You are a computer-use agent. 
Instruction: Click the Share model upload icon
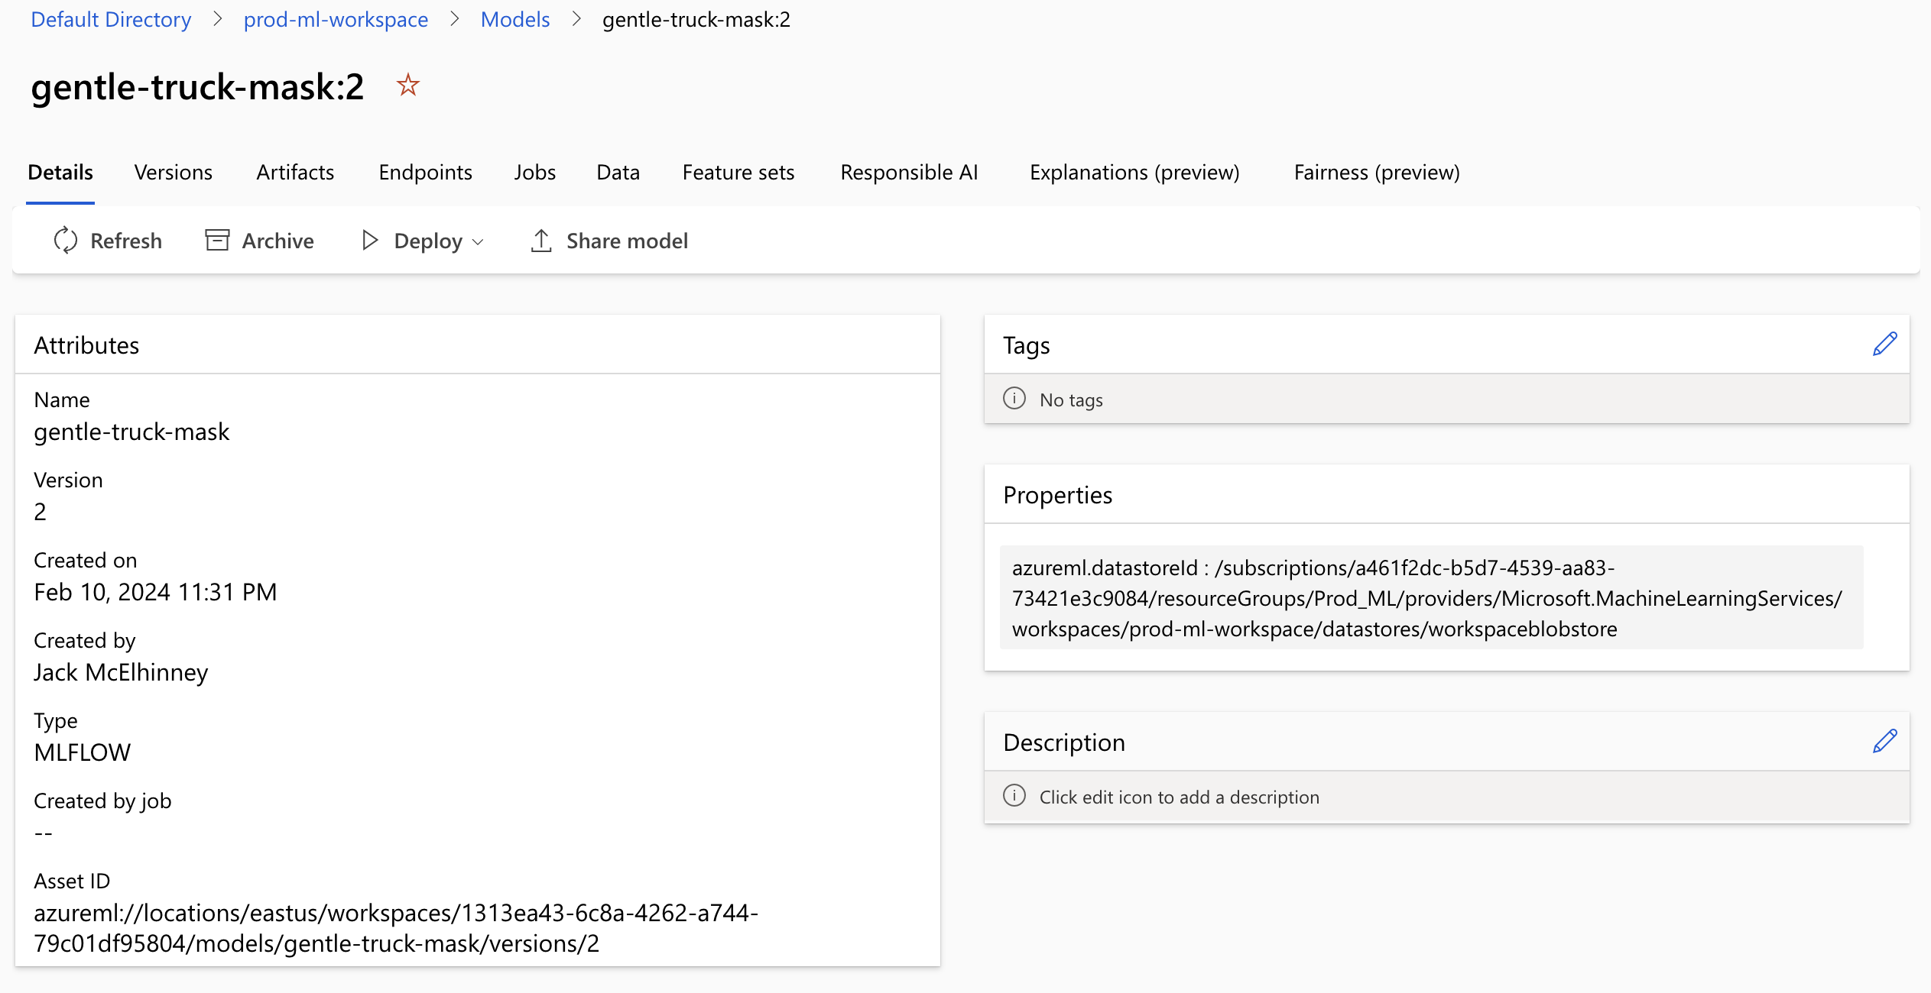(x=541, y=241)
